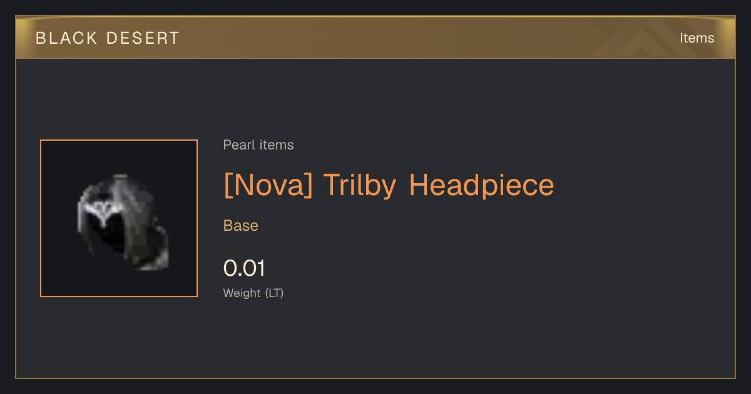Click the BLACK DESERT title logo
This screenshot has width=751, height=394.
click(x=108, y=38)
